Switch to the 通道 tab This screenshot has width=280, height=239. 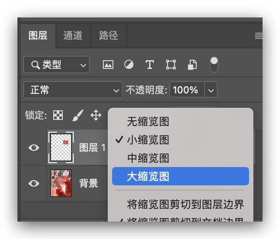pyautogui.click(x=73, y=36)
